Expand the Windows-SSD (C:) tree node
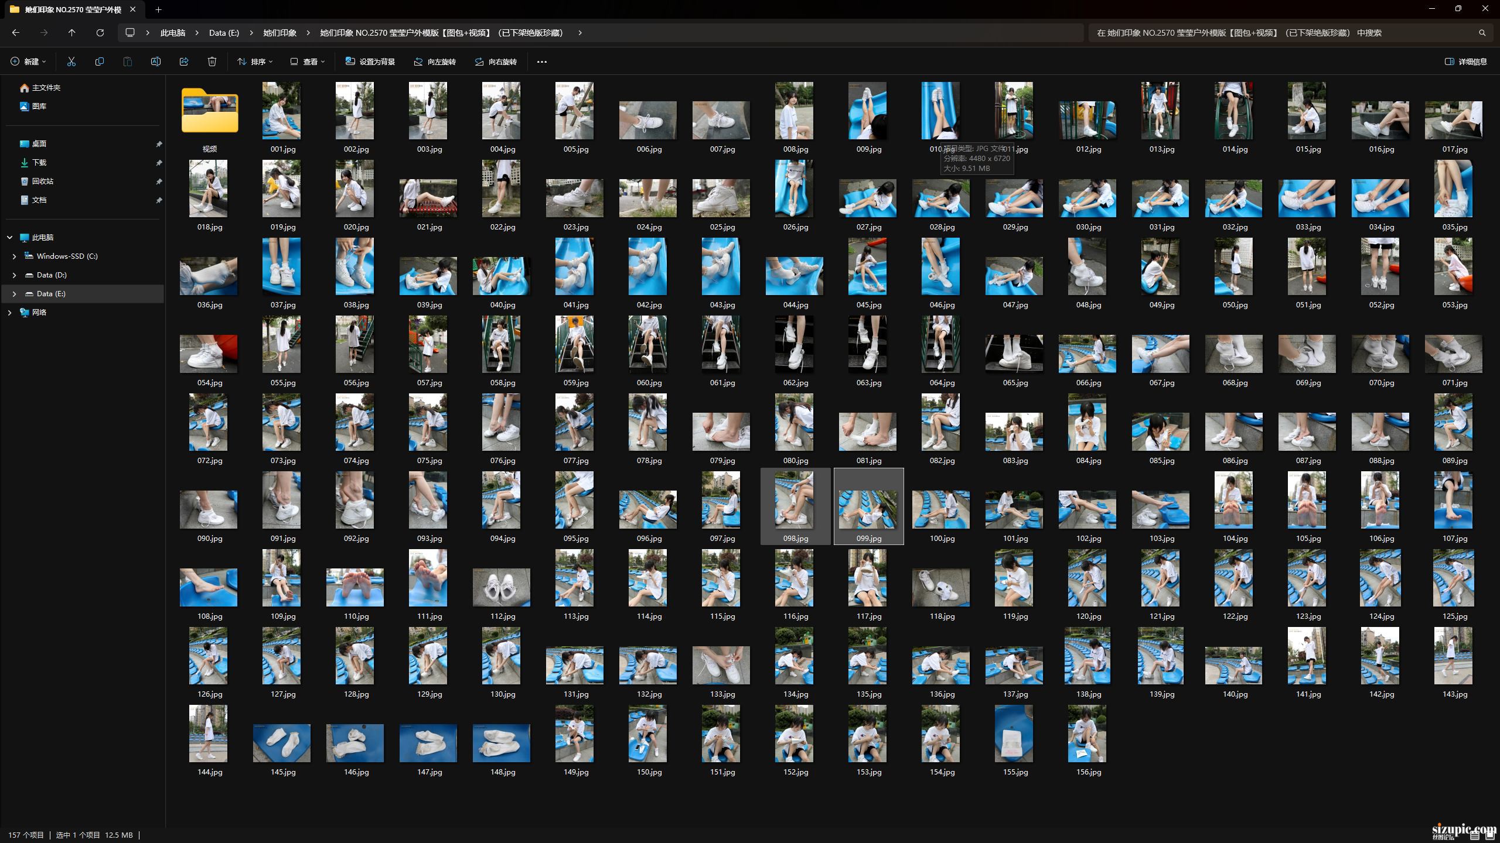Screen dimensions: 1500x843 click(x=14, y=256)
